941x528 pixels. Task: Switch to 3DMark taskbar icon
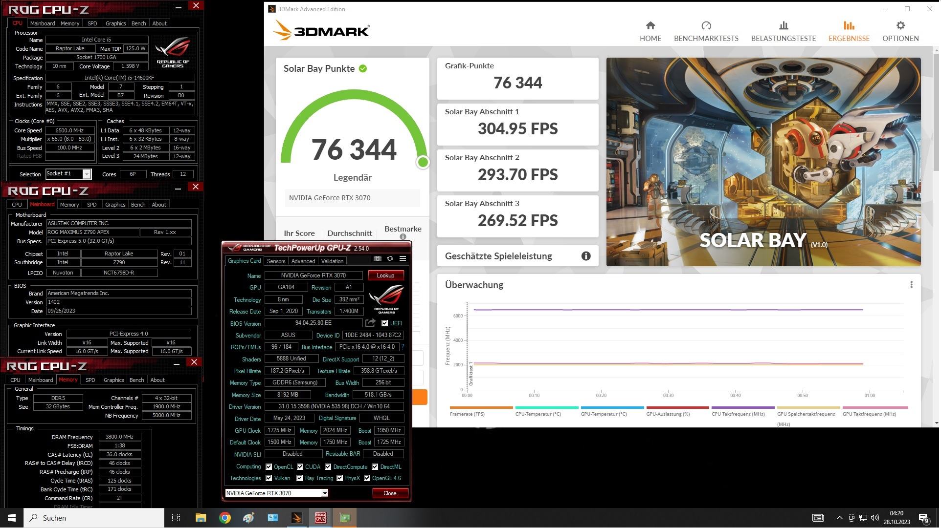click(x=297, y=518)
